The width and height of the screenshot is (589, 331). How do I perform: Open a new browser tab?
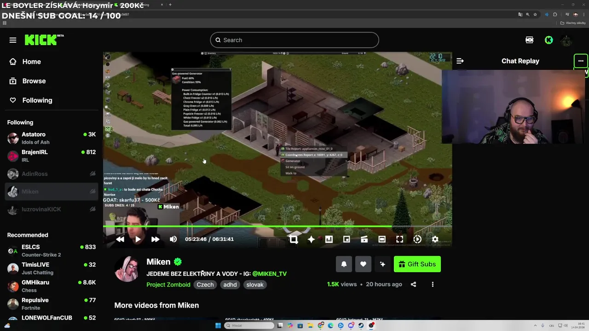170,5
